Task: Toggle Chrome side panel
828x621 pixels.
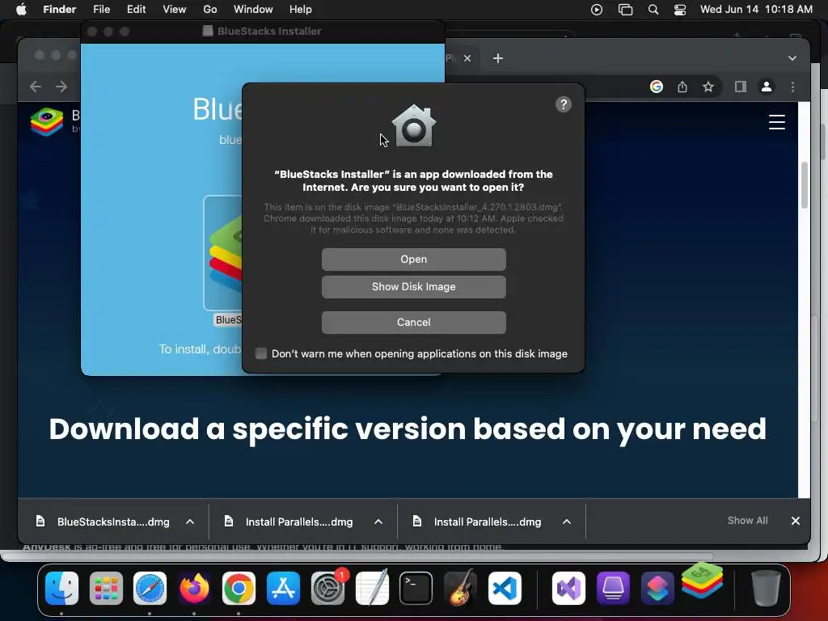Action: (x=741, y=87)
